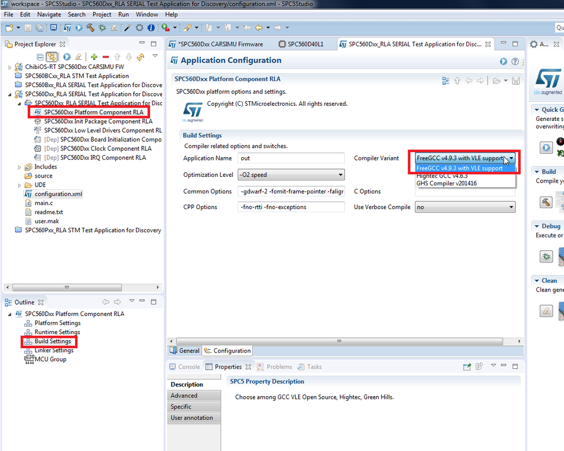The width and height of the screenshot is (564, 451).
Task: Click the Application Name input field
Action: click(291, 158)
